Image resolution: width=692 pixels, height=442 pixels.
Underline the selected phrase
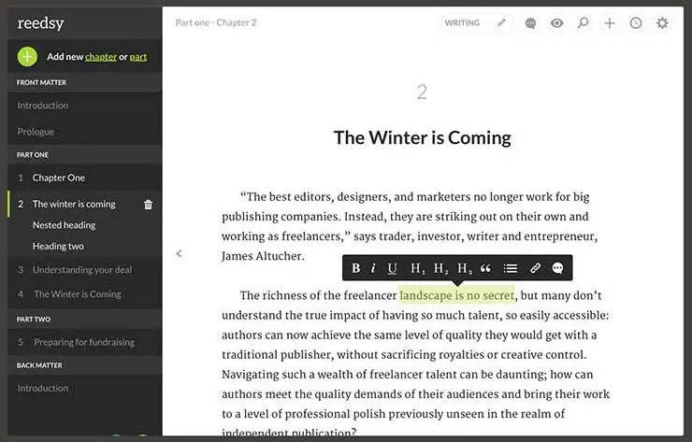392,268
